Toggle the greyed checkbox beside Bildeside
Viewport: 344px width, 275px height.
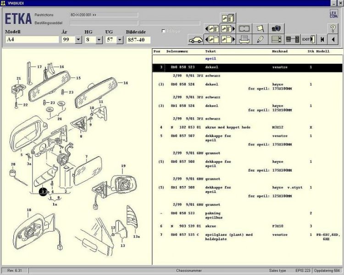coord(164,31)
